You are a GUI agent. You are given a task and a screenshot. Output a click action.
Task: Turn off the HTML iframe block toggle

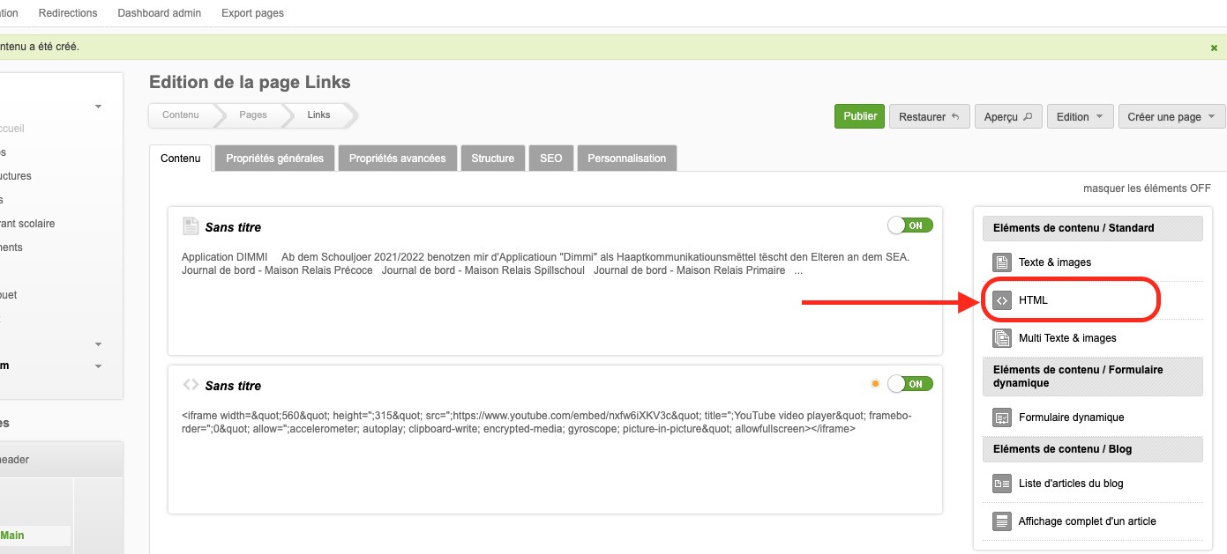point(910,383)
